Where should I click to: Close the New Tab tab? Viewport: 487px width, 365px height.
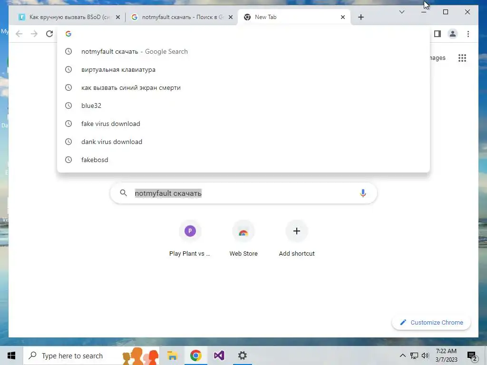(342, 17)
